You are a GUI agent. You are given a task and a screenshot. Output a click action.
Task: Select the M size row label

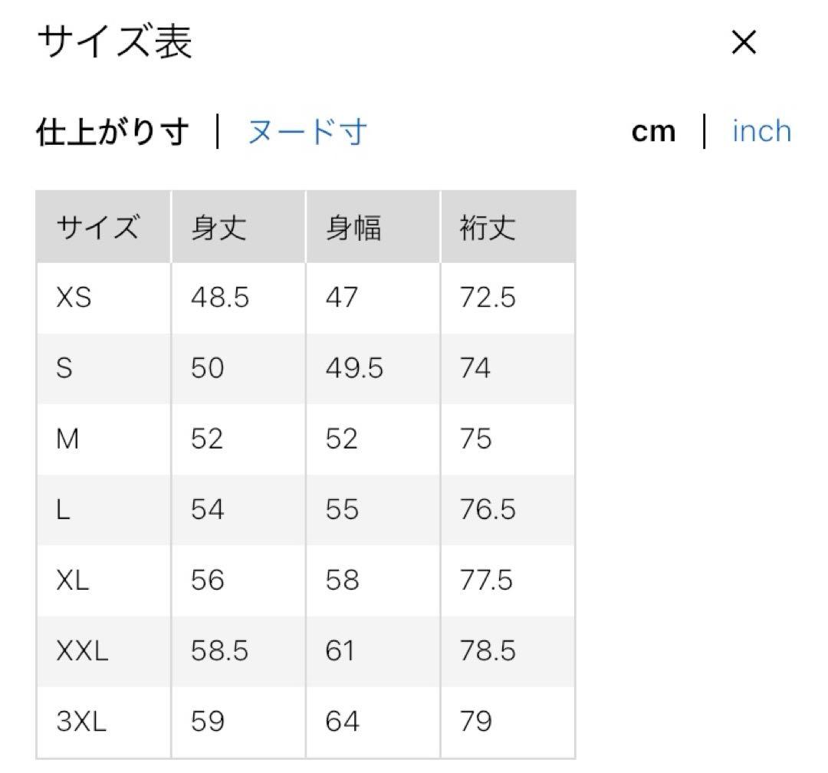coord(67,439)
